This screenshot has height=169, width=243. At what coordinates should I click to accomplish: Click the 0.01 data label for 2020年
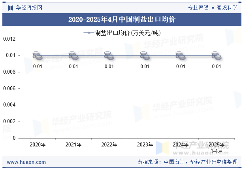click(38, 66)
